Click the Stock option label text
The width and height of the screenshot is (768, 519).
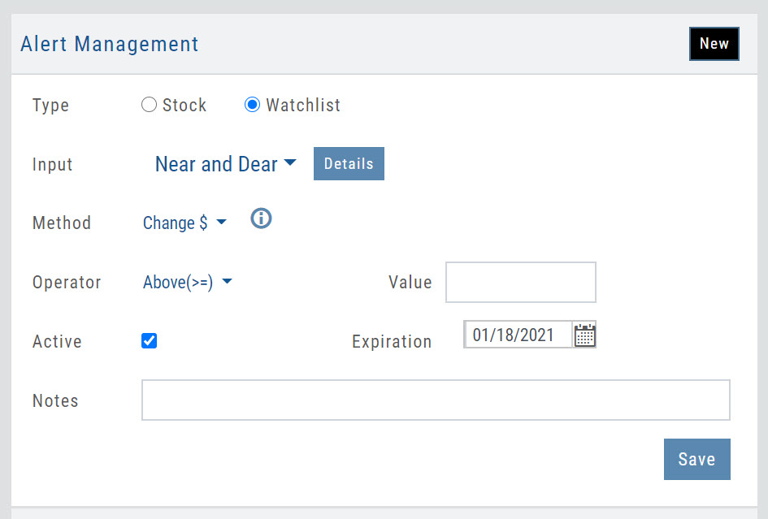click(184, 106)
